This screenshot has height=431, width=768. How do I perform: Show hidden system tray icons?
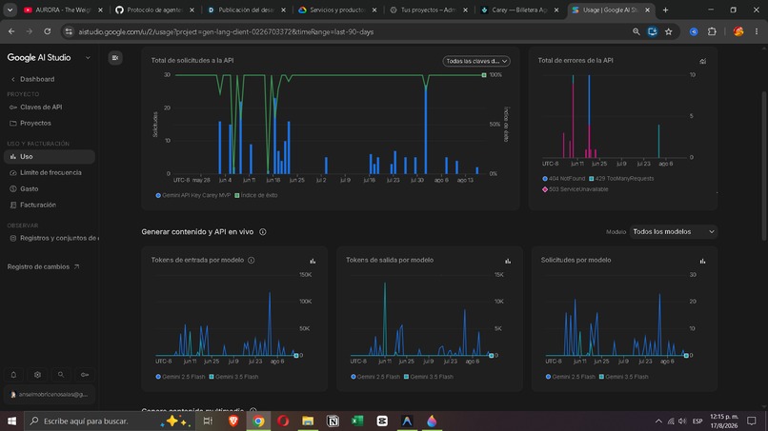pos(658,421)
